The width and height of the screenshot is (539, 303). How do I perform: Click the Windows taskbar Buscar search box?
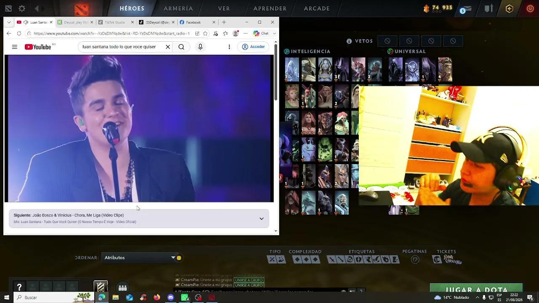tap(54, 298)
